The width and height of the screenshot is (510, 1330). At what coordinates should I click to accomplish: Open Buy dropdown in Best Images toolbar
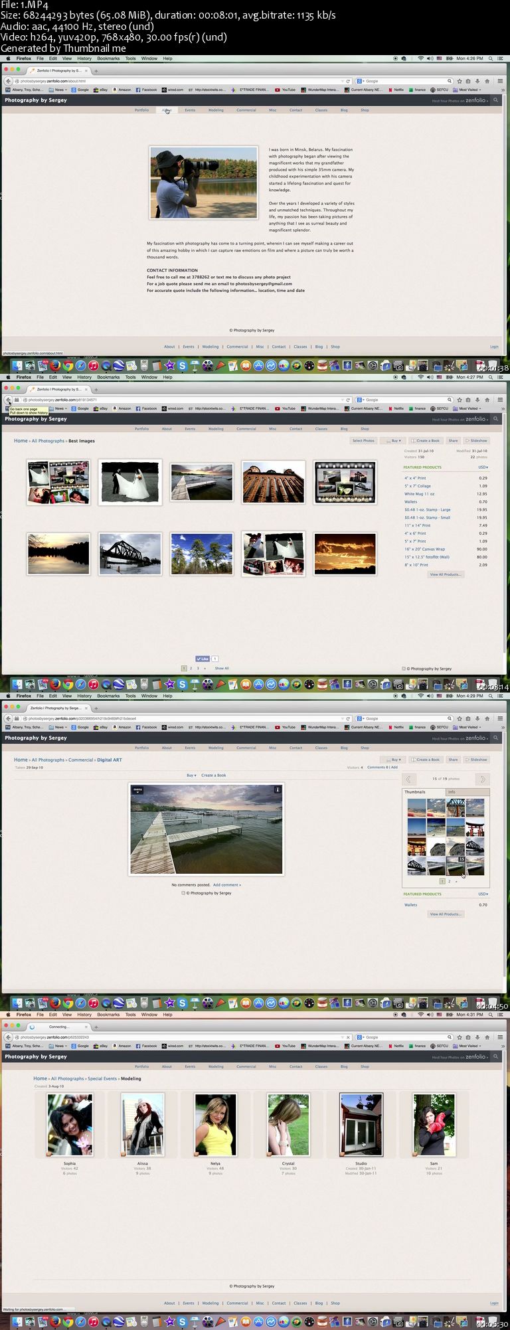click(393, 440)
